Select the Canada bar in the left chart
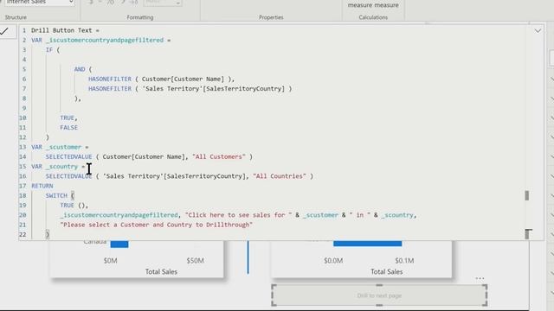Image resolution: width=554 pixels, height=311 pixels. click(119, 244)
